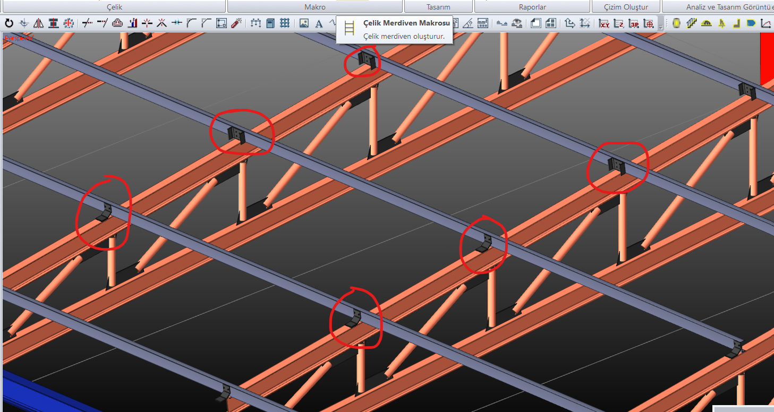Select the Chamfer corner icon
774x412 pixels.
coord(207,23)
